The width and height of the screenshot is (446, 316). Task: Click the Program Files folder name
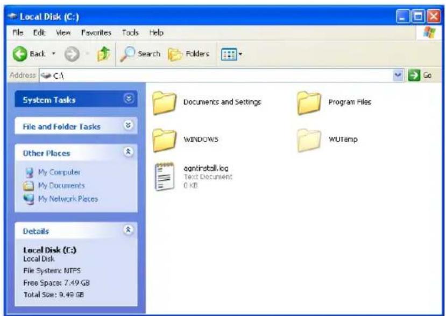350,102
